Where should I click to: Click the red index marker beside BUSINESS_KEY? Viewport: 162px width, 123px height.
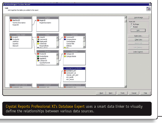click(65, 71)
